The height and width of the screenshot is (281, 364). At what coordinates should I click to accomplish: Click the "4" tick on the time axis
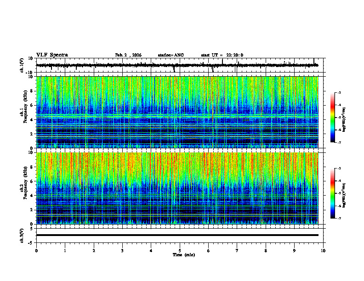click(151, 251)
